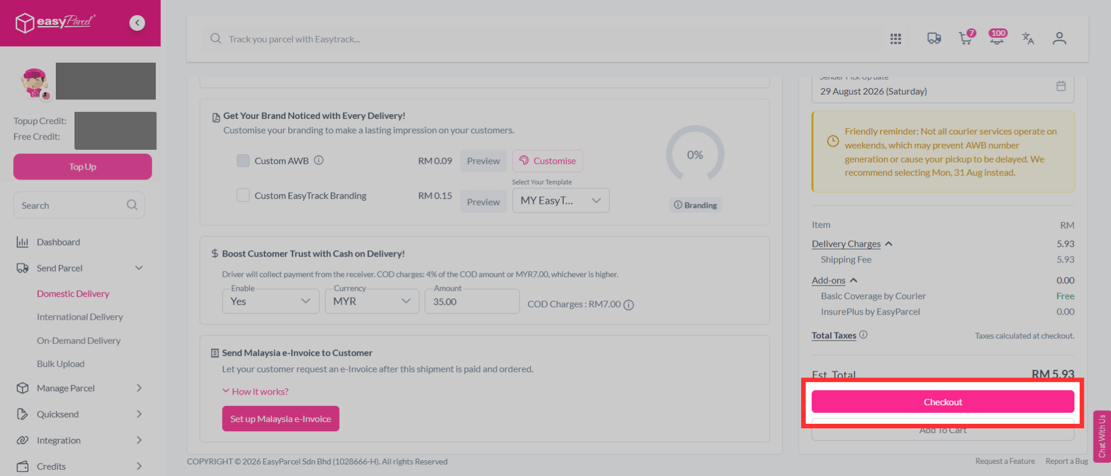The height and width of the screenshot is (476, 1111).
Task: Open the notifications badge showing 100
Action: (998, 37)
